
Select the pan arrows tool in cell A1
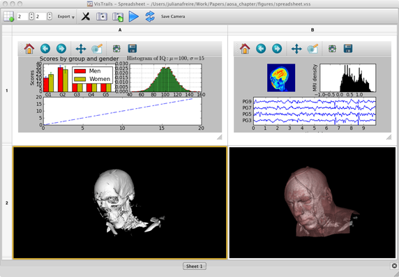(x=81, y=48)
